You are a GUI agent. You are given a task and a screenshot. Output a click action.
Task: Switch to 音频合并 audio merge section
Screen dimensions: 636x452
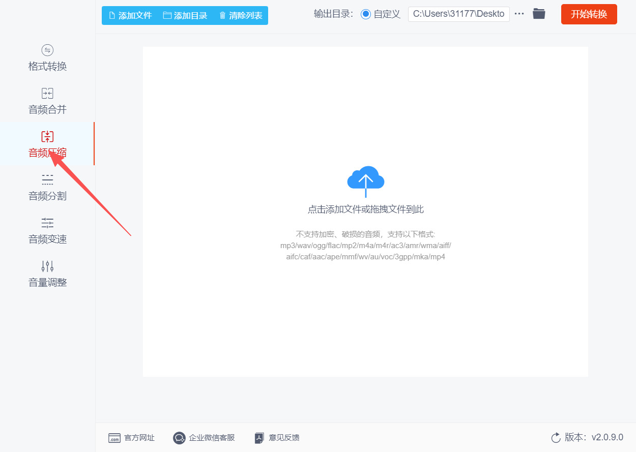47,101
